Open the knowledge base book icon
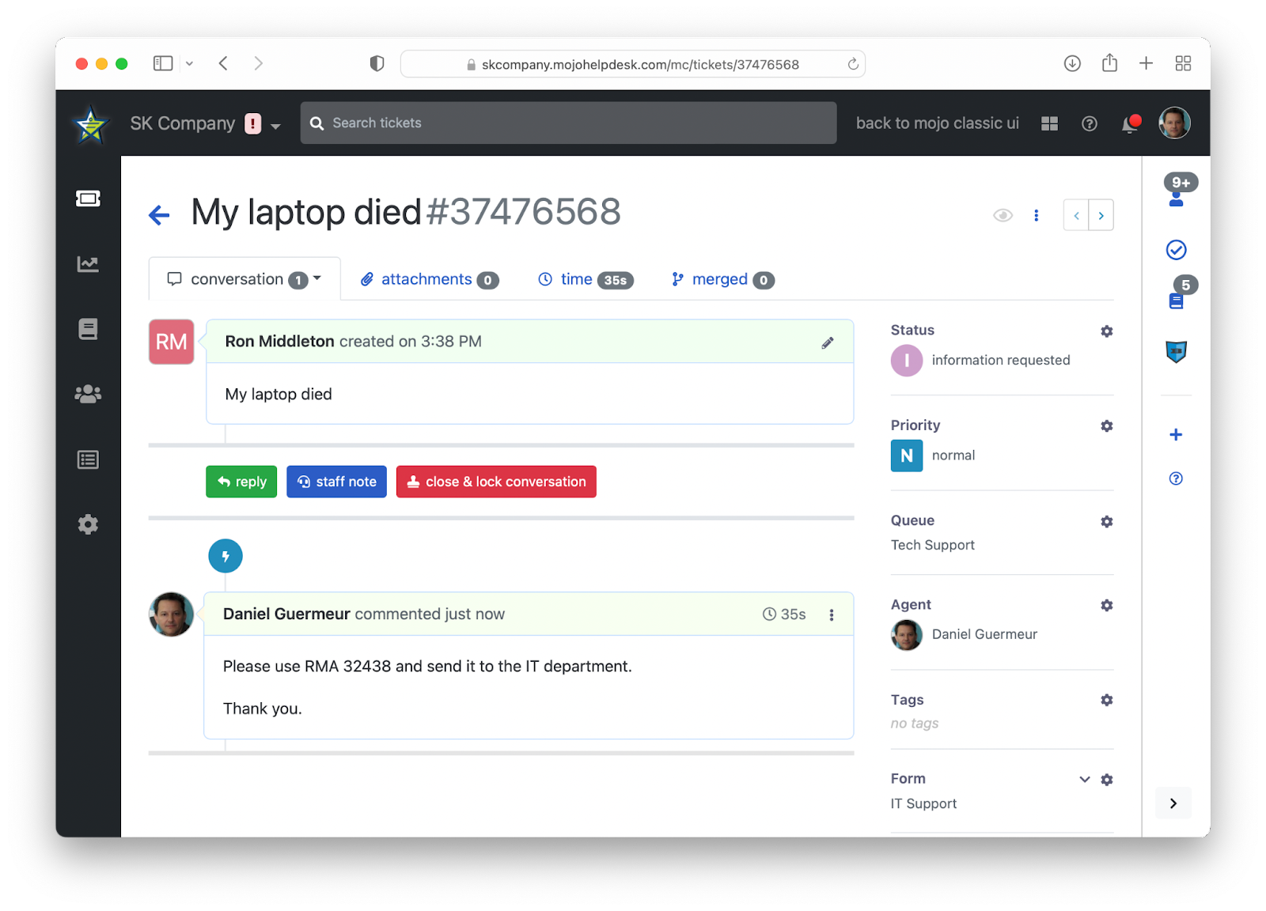The height and width of the screenshot is (911, 1266). pos(88,329)
